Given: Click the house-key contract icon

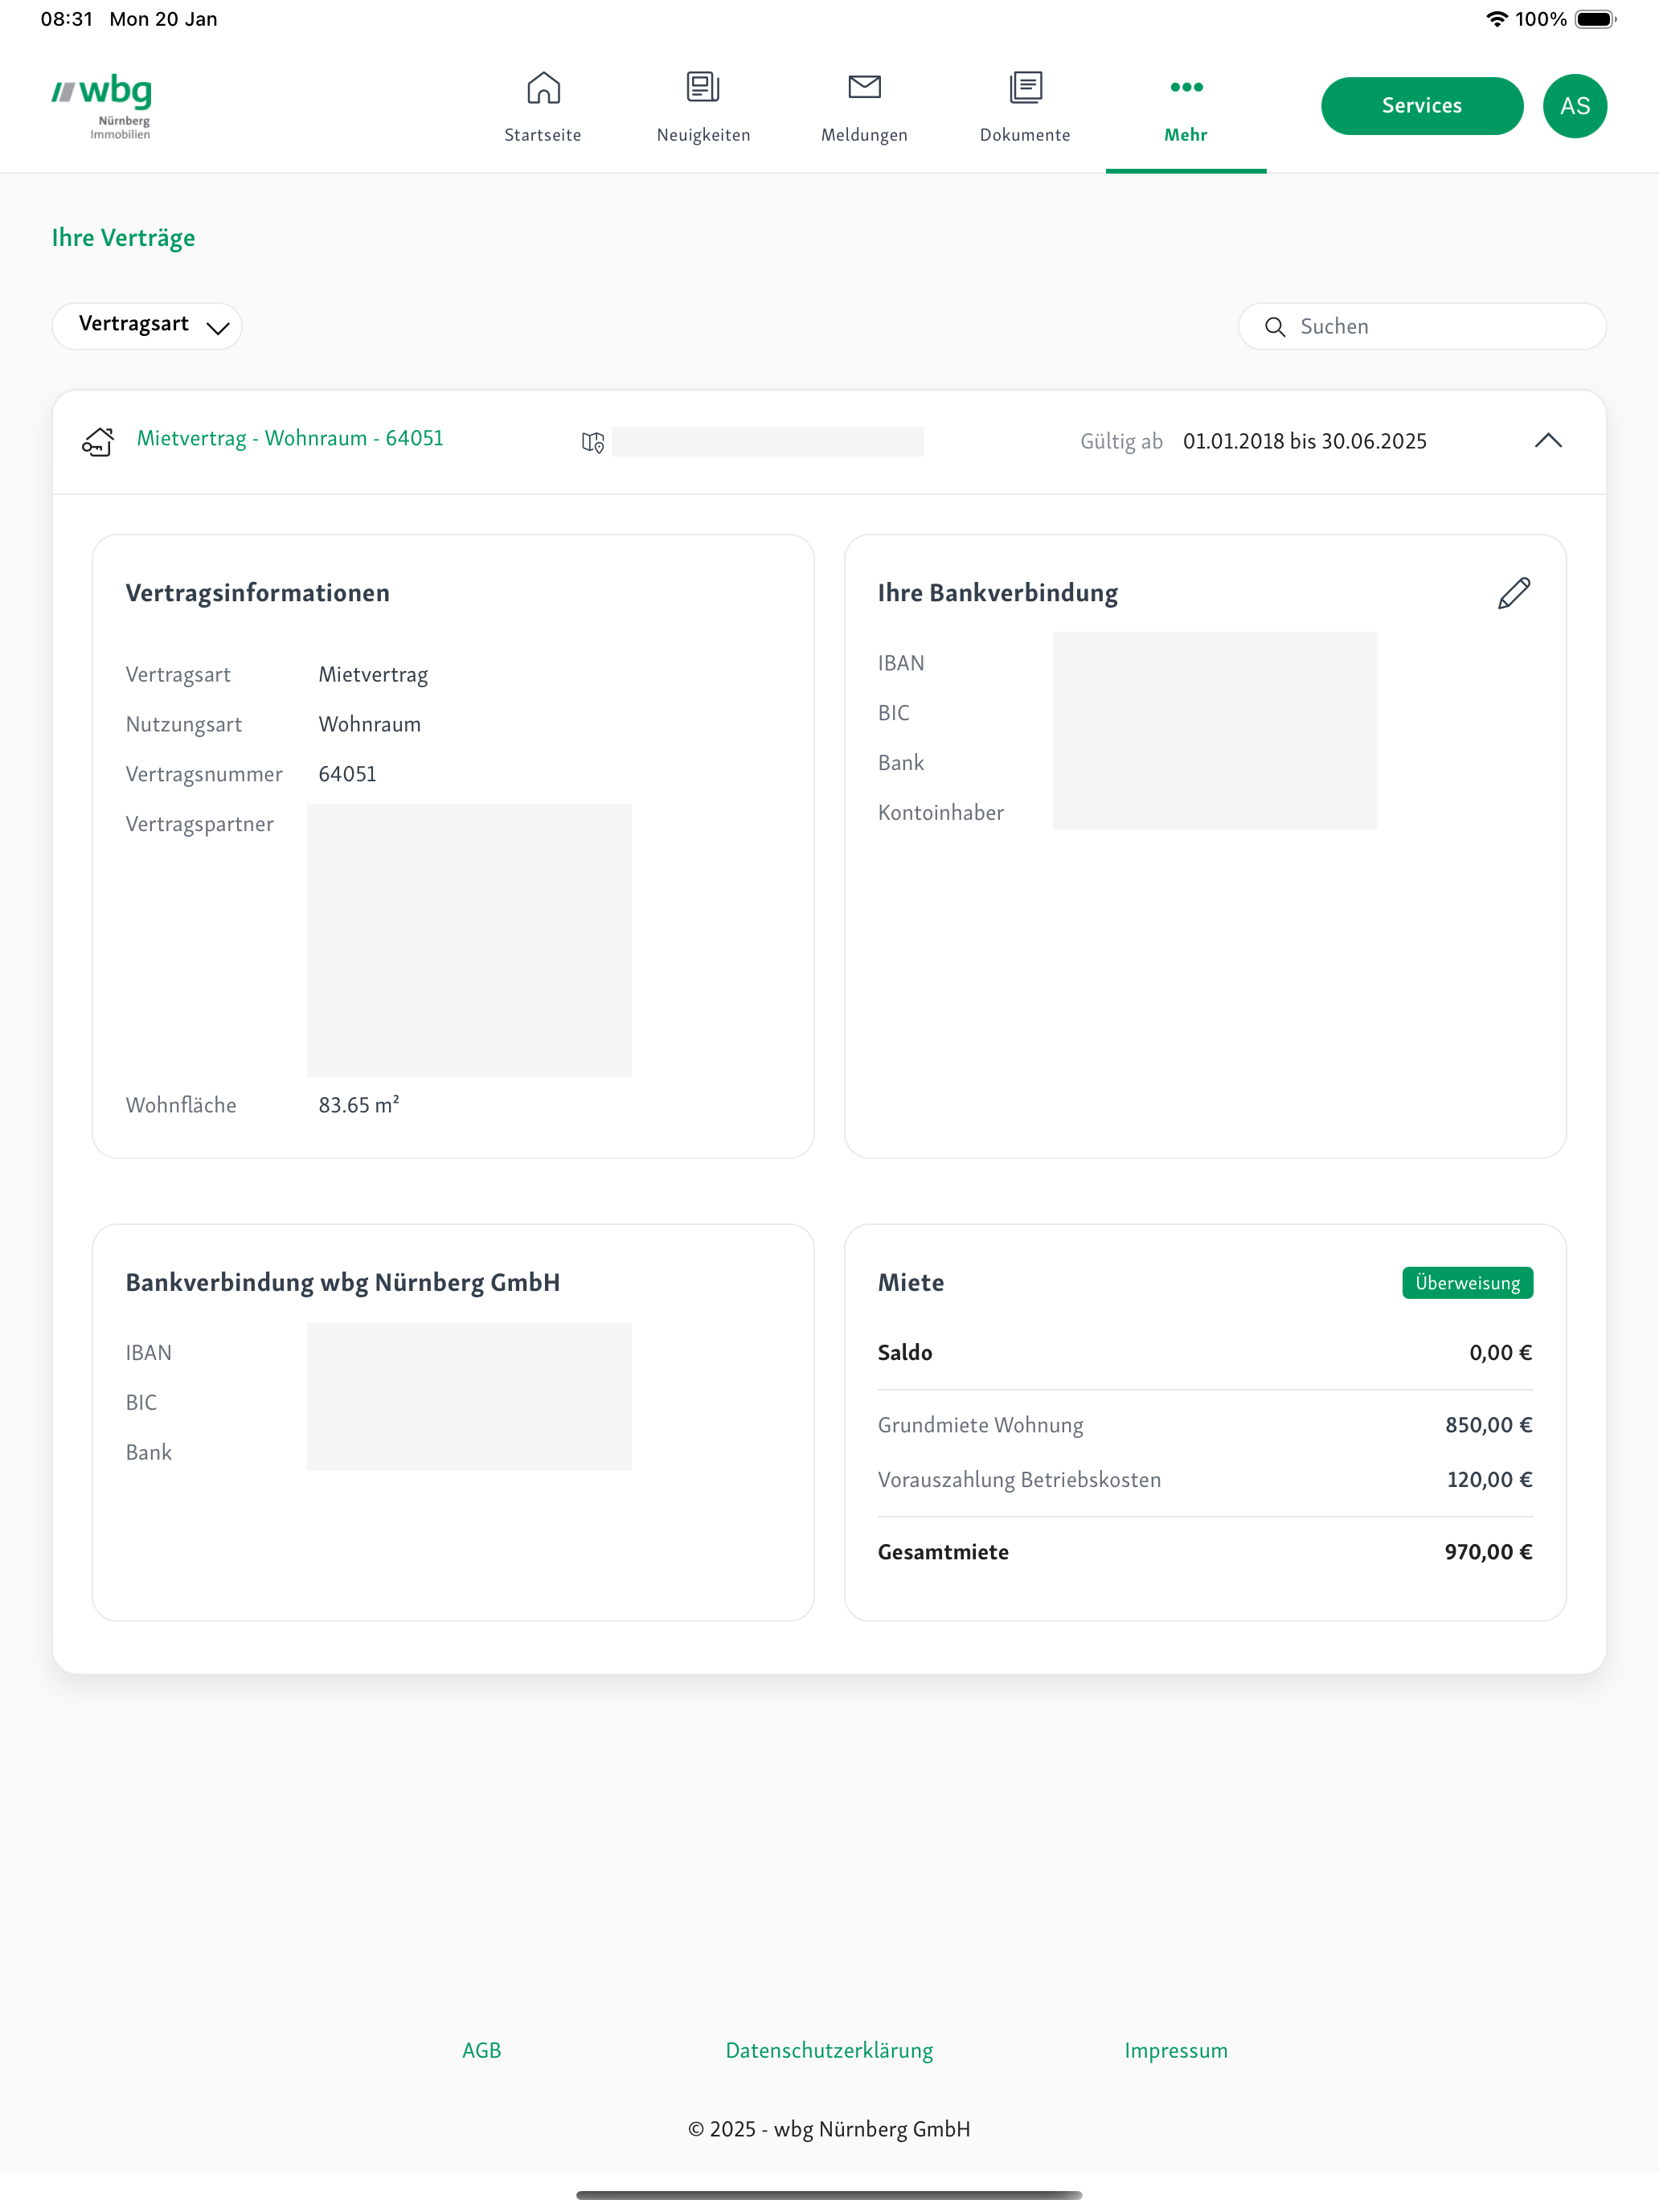Looking at the screenshot, I should coord(98,441).
